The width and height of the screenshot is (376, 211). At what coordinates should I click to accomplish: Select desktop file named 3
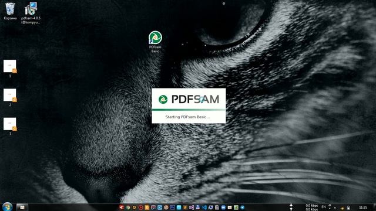(10, 127)
